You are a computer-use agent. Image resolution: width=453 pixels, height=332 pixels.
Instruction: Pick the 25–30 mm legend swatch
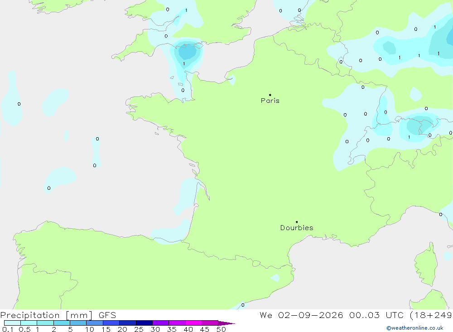(x=144, y=323)
